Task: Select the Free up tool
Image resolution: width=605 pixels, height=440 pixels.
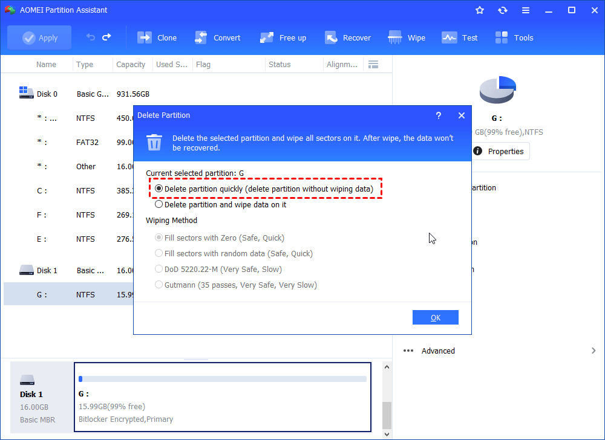Action: (283, 37)
